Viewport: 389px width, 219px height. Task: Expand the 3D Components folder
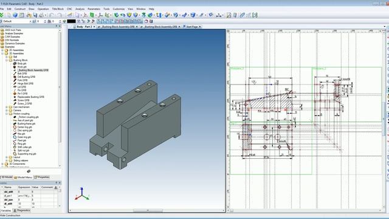(2, 164)
